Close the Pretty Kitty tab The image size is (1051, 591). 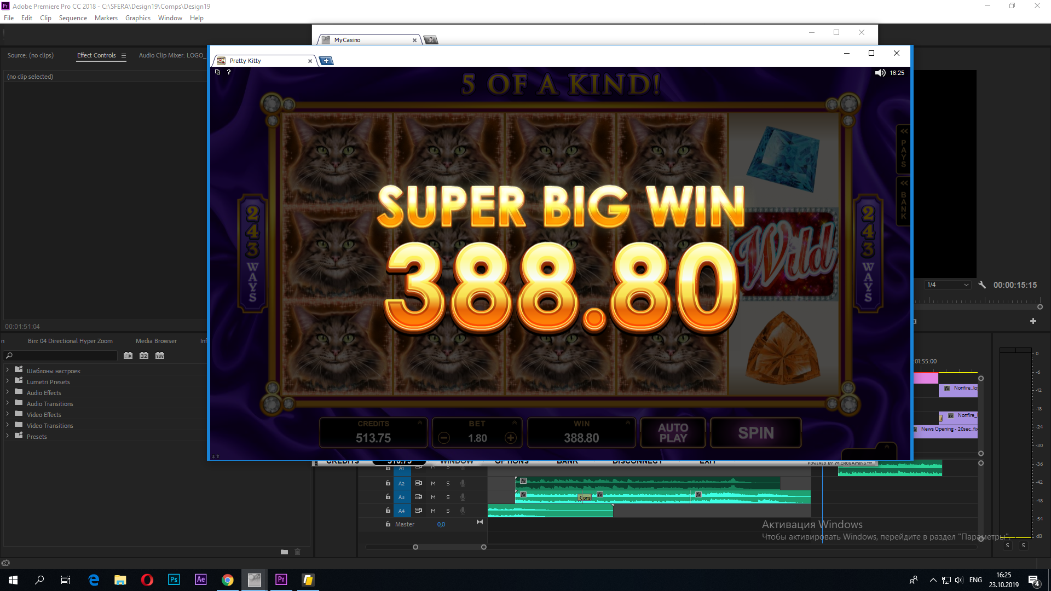(310, 61)
